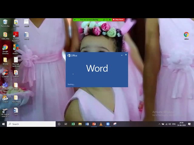
Task: Open Acrobat Reader DC shortcut
Action: (x=16, y=37)
